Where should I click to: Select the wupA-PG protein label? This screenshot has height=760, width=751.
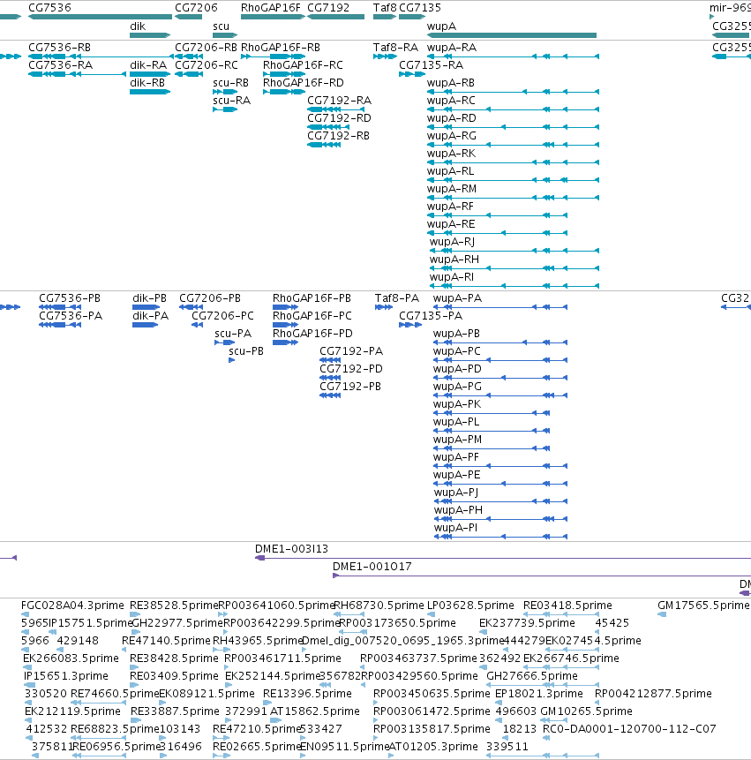point(457,387)
